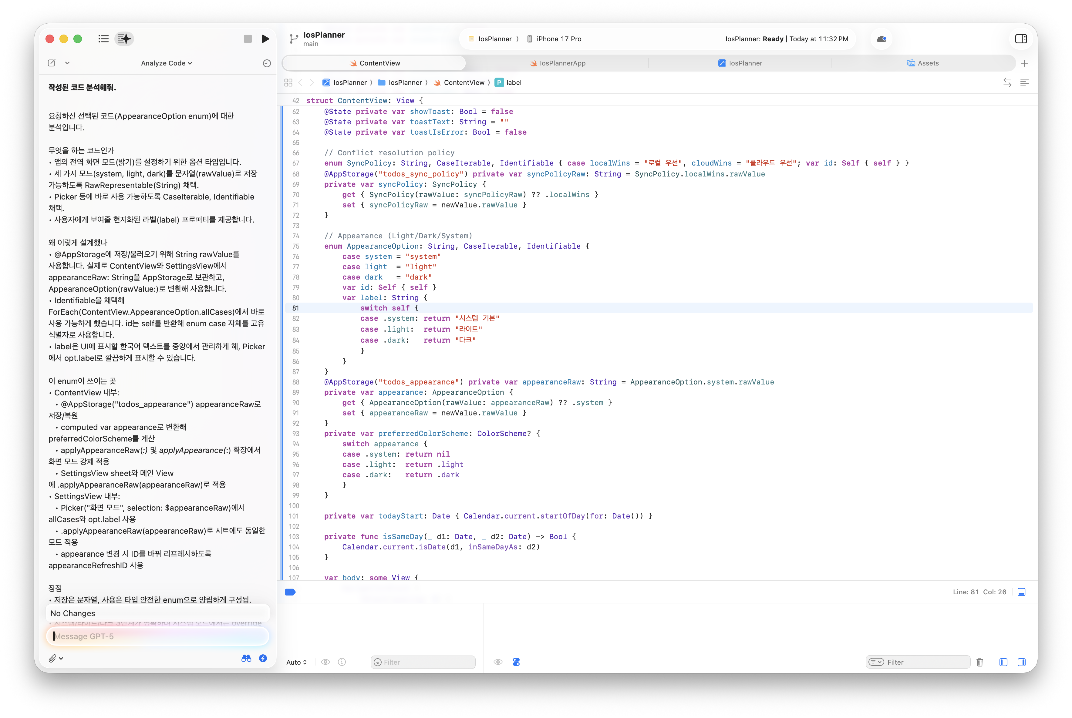Toggle the variables view pane button
The height and width of the screenshot is (718, 1072).
click(x=1003, y=662)
